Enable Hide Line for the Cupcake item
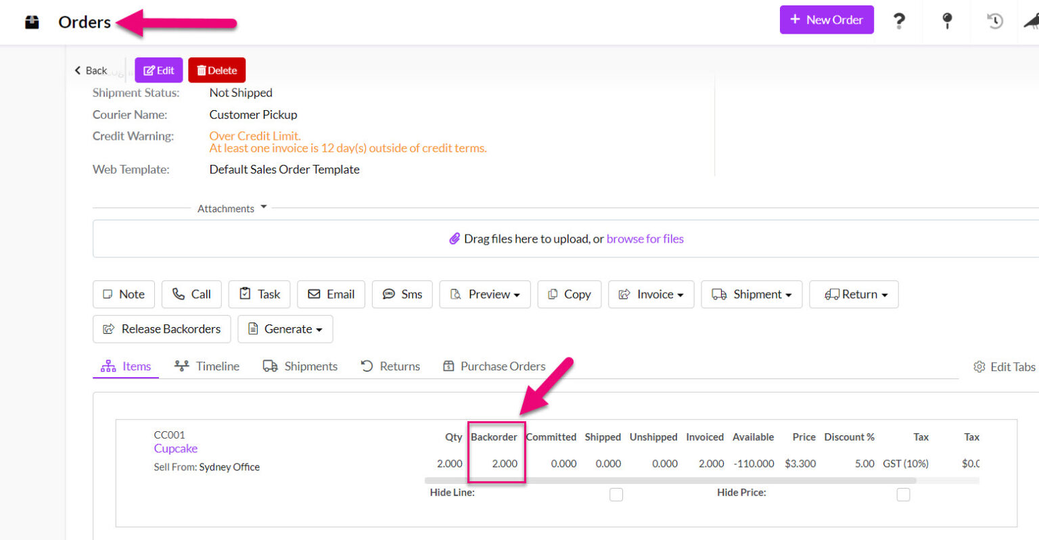 [x=616, y=494]
